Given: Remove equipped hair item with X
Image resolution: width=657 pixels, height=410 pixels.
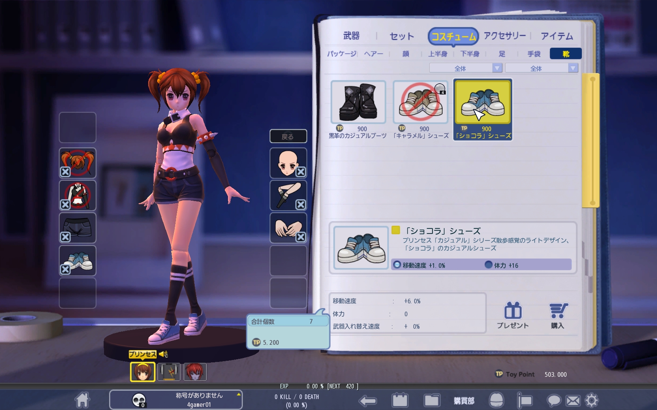Looking at the screenshot, I should tap(65, 172).
